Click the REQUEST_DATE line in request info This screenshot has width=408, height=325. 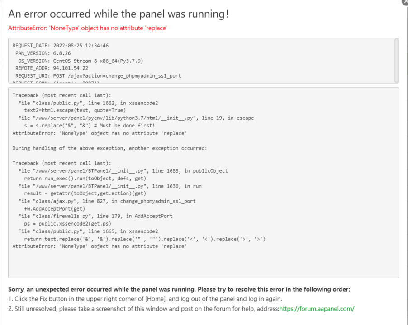tap(60, 46)
